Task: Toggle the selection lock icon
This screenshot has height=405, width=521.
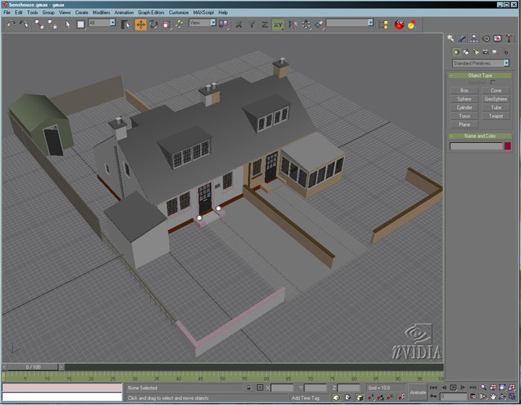Action: coord(249,388)
